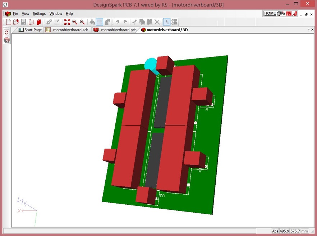Click the refresh 3D view sidebar icon

[6, 32]
